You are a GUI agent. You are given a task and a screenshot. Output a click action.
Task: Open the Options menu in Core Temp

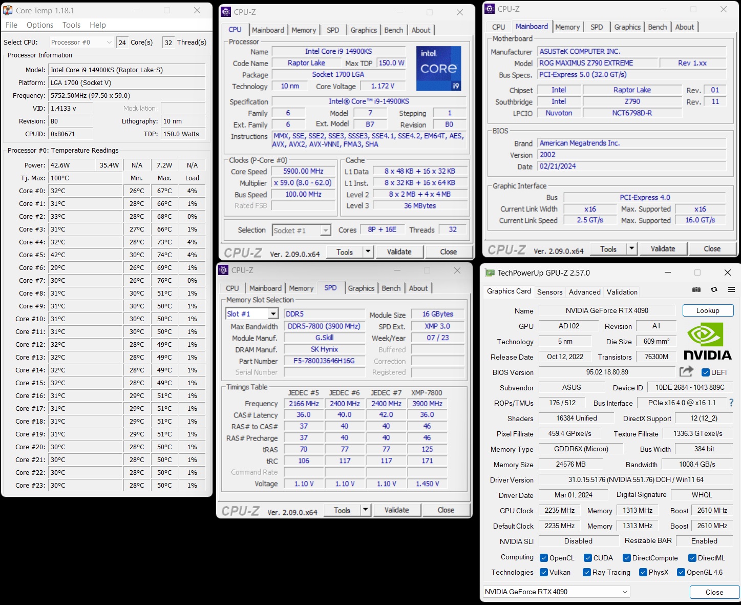(x=40, y=25)
